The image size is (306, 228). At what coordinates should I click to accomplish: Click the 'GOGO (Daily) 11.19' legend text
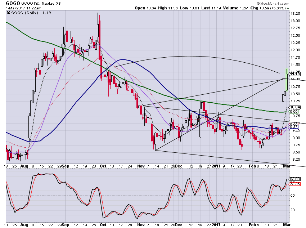[x=31, y=13]
